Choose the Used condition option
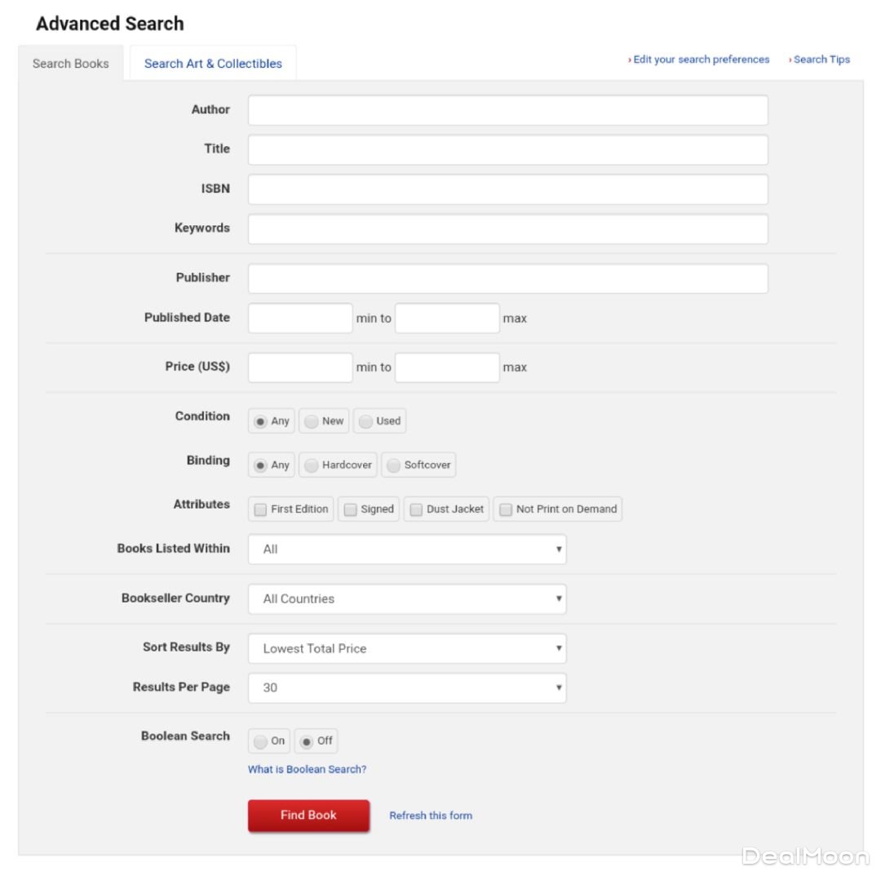 [366, 421]
